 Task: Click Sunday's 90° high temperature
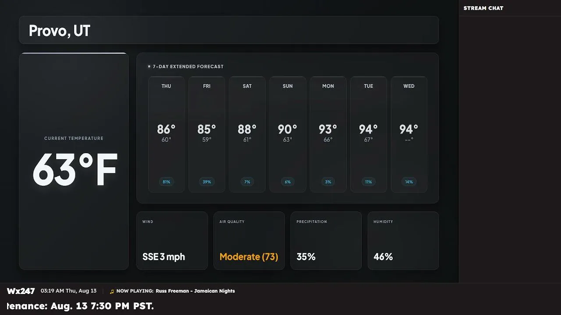[x=288, y=129]
